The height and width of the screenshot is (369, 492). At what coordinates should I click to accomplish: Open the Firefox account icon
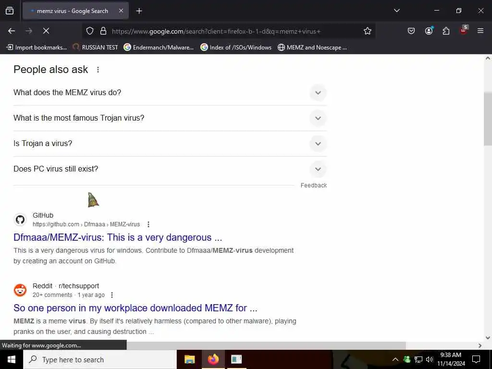point(429,31)
